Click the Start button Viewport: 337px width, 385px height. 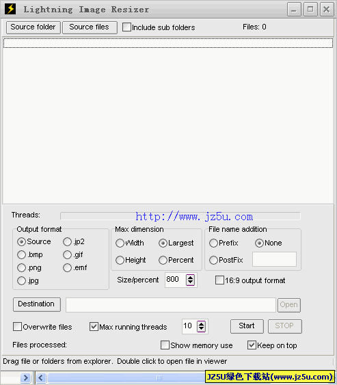247,326
